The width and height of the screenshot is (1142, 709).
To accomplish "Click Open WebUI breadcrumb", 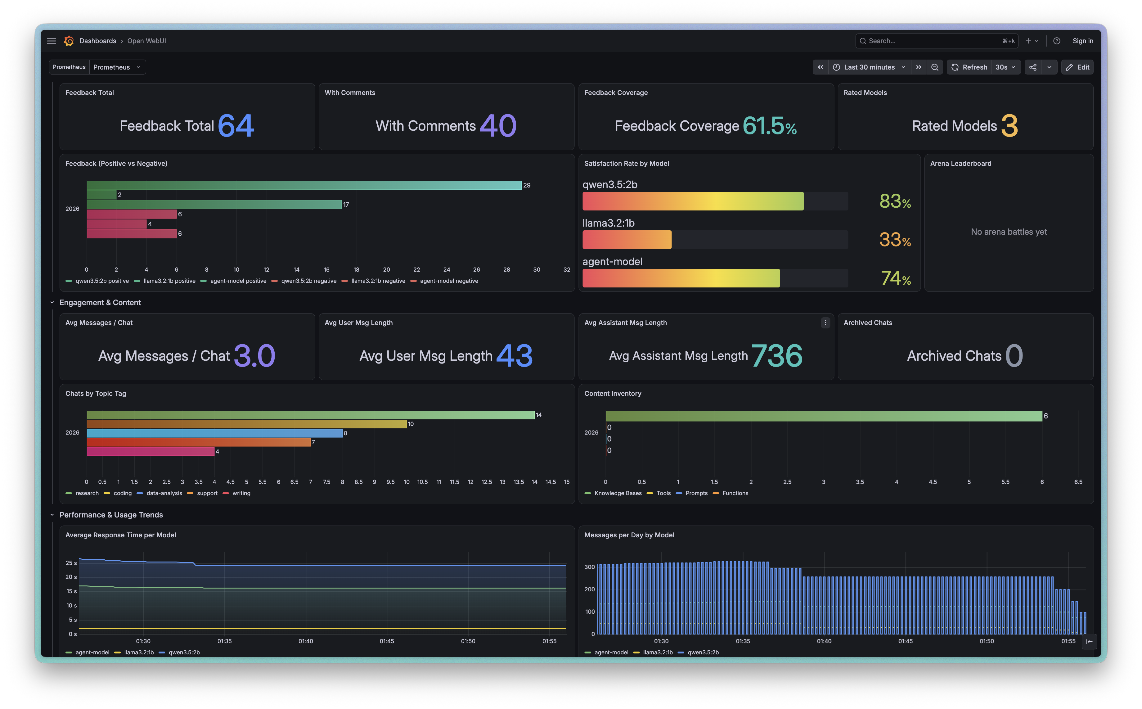I will (x=146, y=41).
